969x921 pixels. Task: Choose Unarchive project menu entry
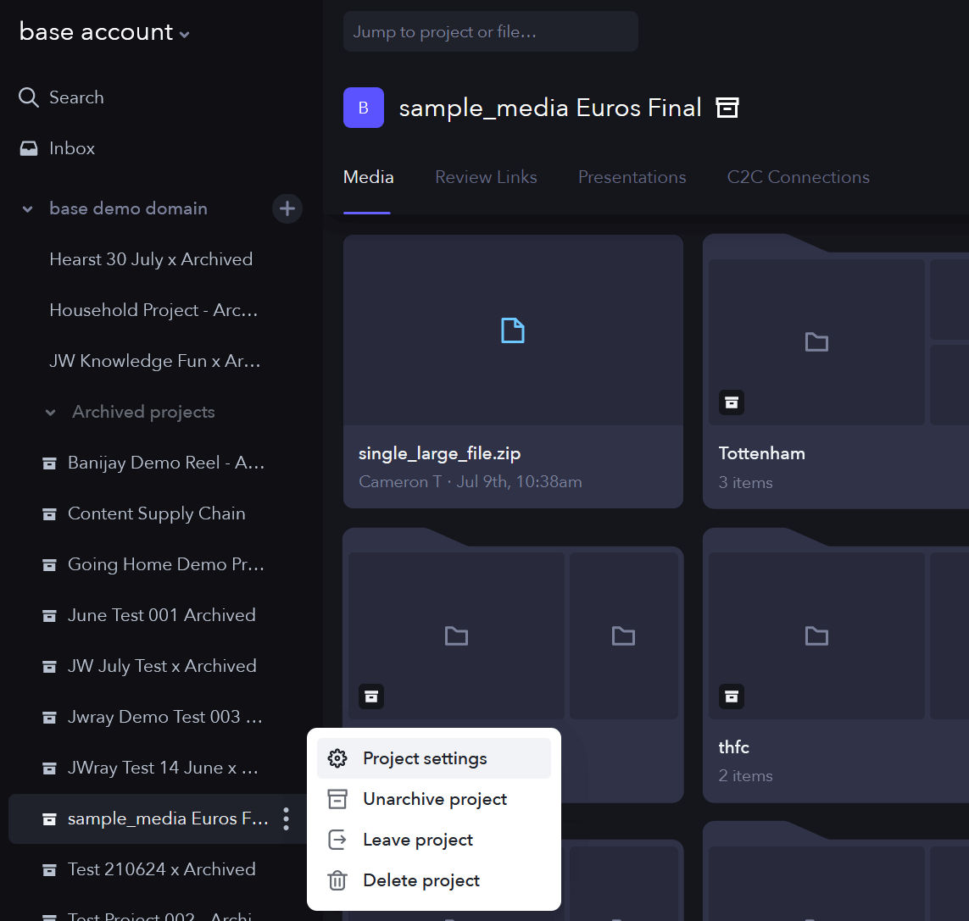pos(434,799)
